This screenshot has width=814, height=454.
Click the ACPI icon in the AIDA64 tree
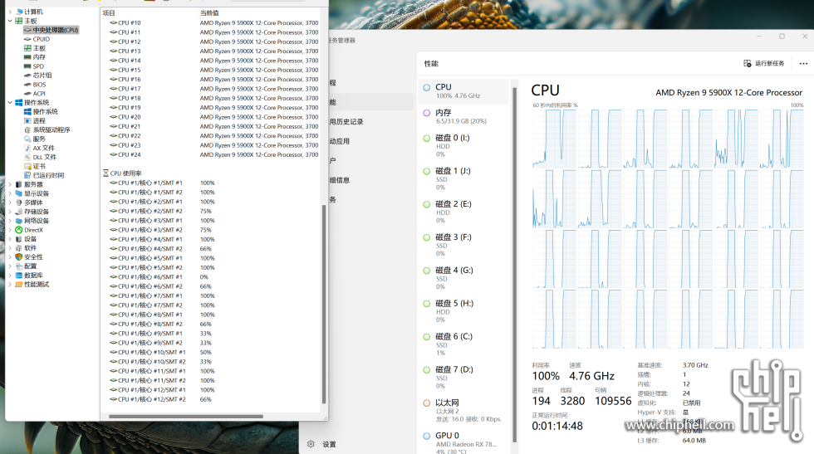click(x=27, y=94)
